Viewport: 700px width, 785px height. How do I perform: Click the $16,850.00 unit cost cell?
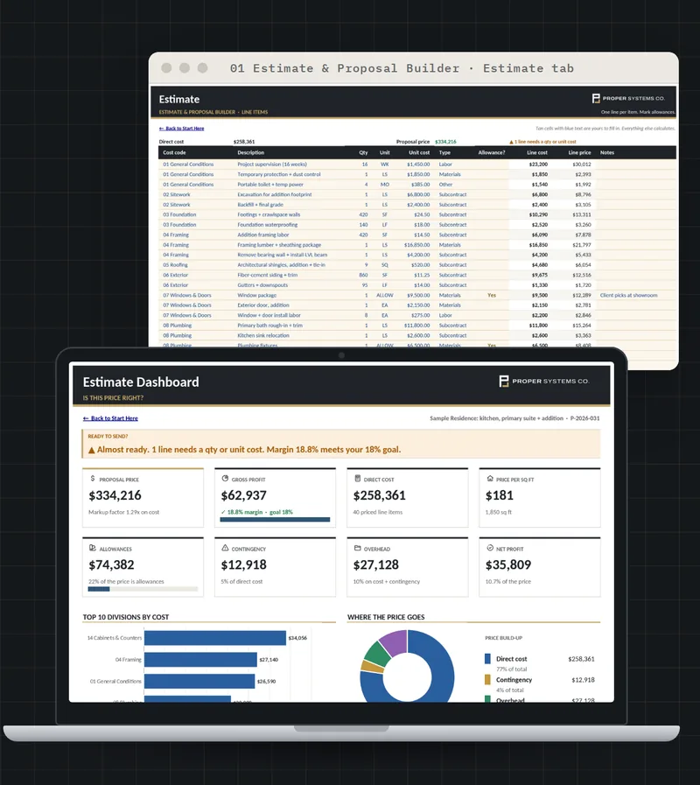[x=417, y=245]
